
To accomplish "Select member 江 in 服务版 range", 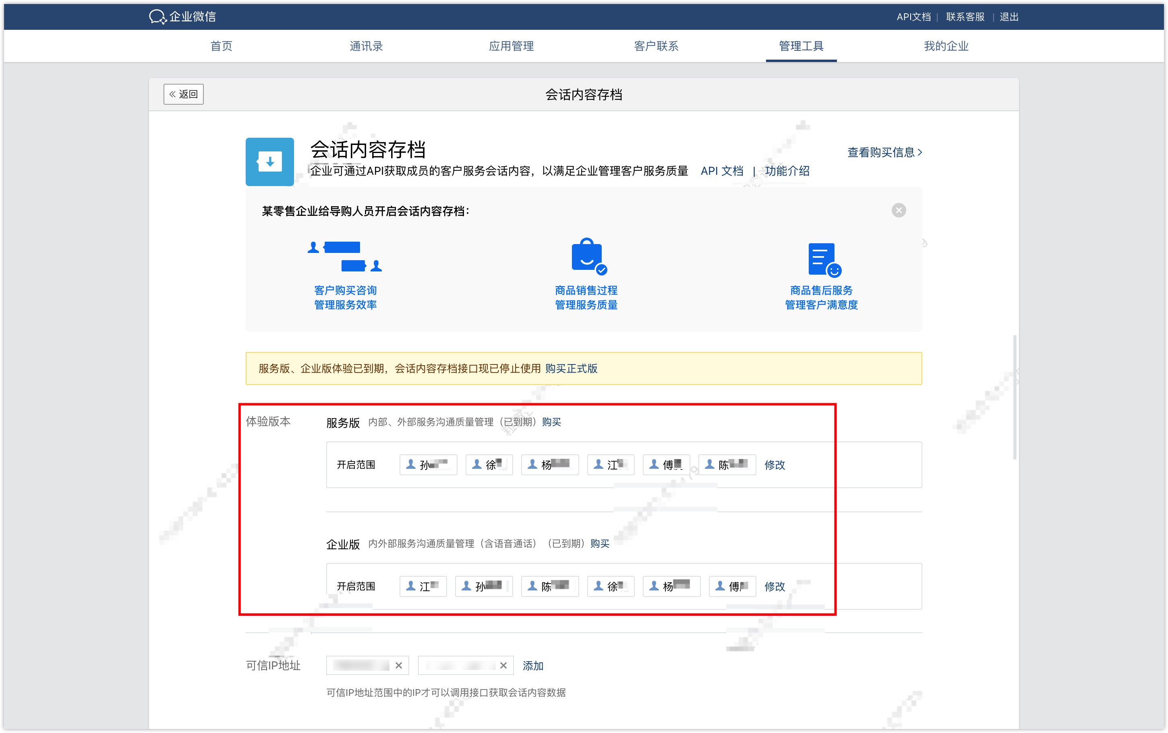I will click(x=611, y=464).
